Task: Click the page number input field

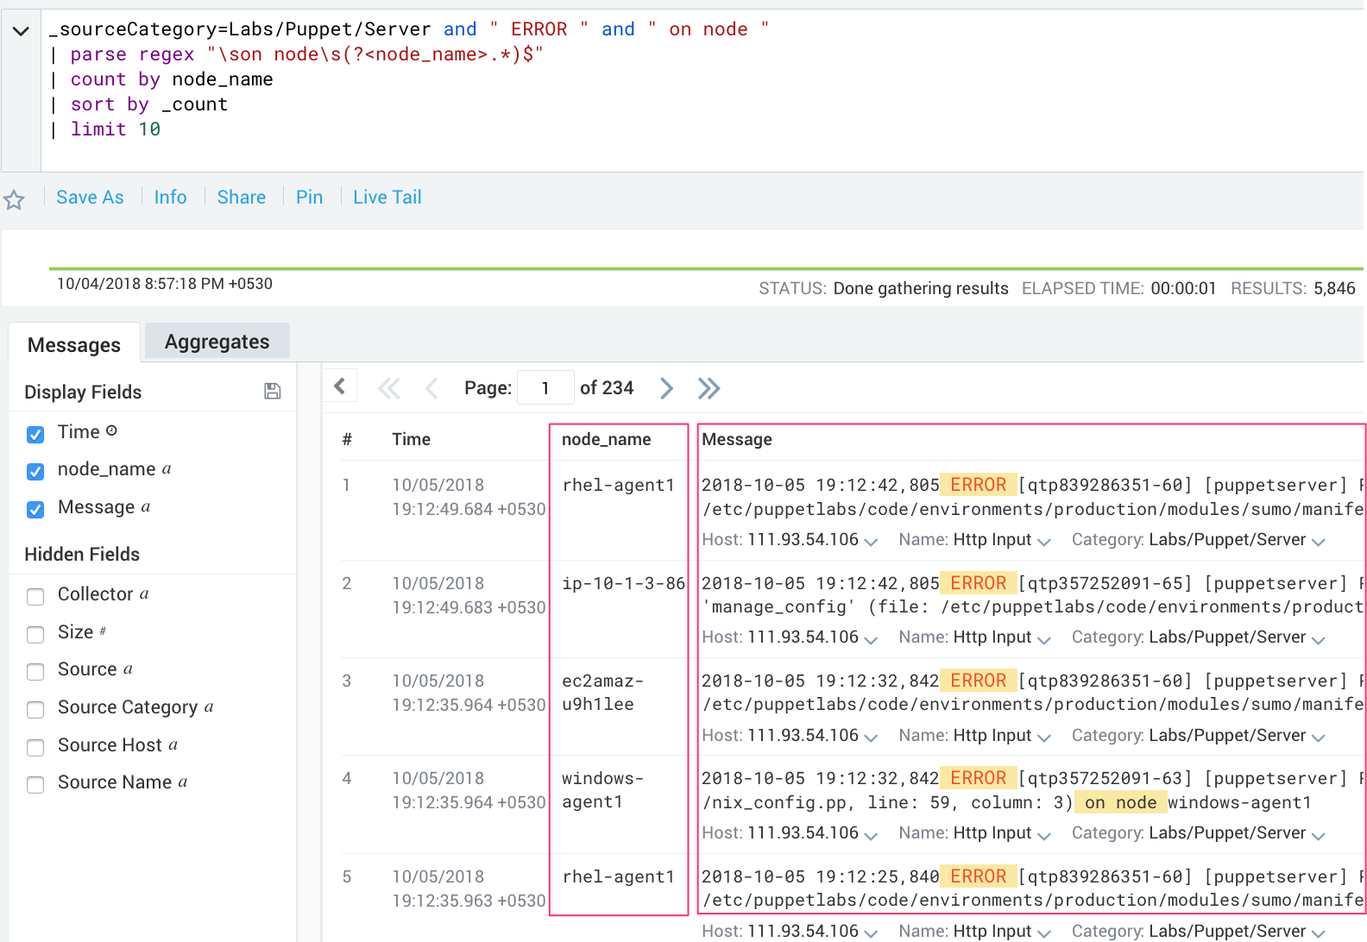Action: (x=545, y=388)
